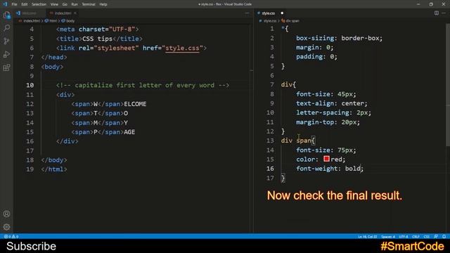Image resolution: width=450 pixels, height=253 pixels.
Task: Click the 'div span{' selector on line 13
Action: click(298, 141)
